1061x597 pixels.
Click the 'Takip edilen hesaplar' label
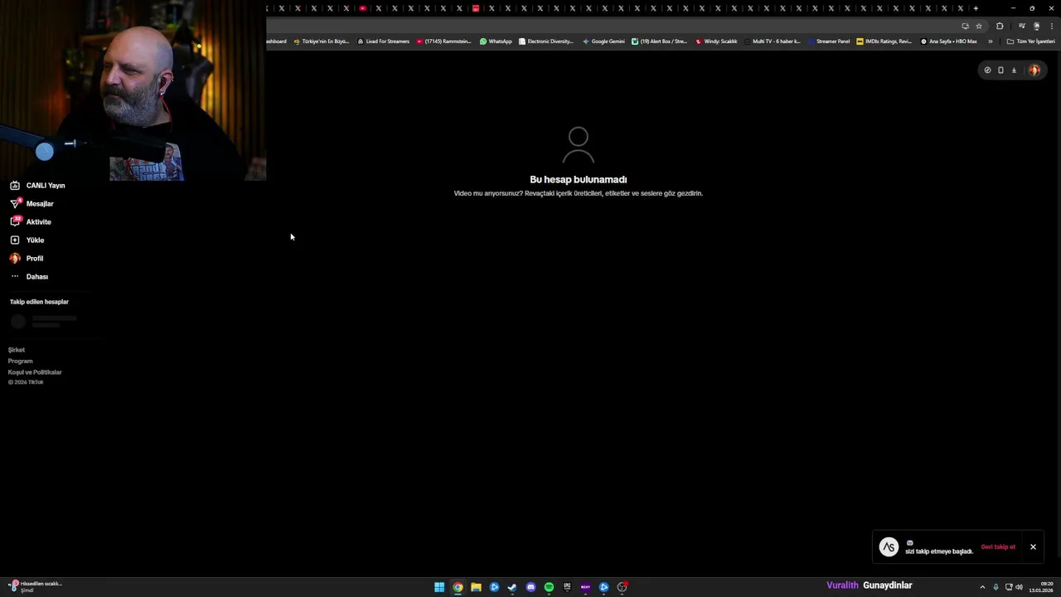[x=39, y=302]
